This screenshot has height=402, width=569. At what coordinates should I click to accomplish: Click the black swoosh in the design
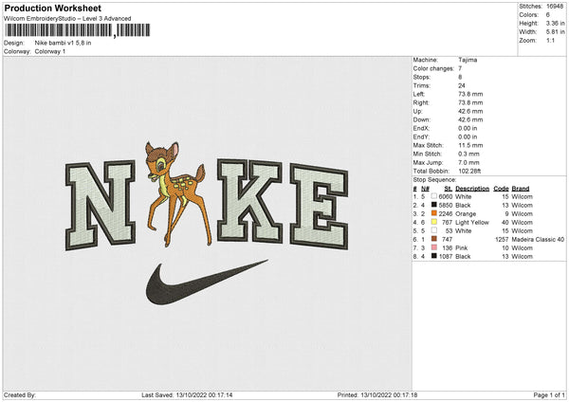coord(207,282)
